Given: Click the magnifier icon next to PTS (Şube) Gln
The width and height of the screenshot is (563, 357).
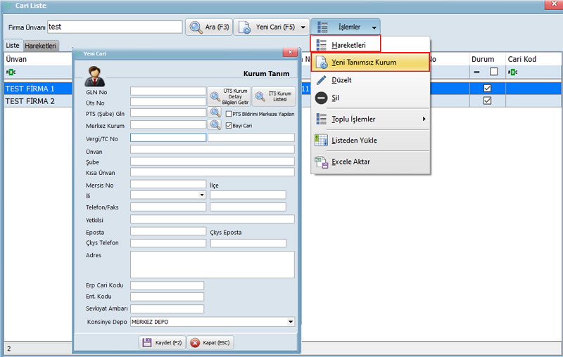Looking at the screenshot, I should (x=215, y=112).
